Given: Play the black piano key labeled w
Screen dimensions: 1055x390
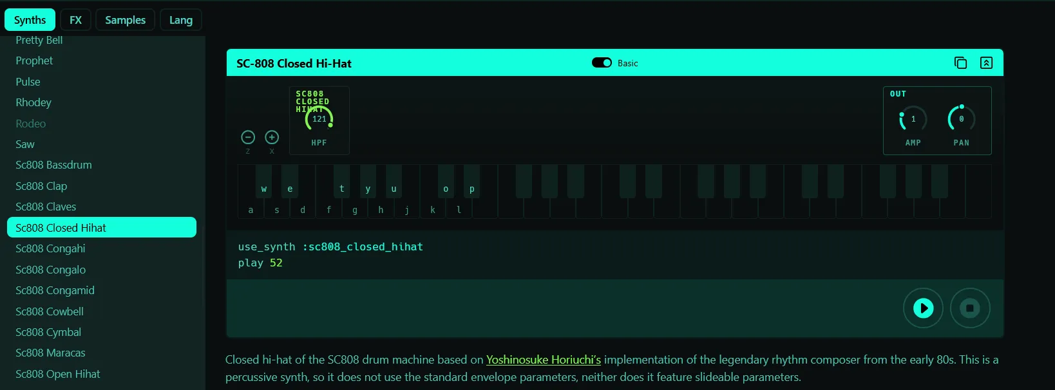Looking at the screenshot, I should (264, 181).
